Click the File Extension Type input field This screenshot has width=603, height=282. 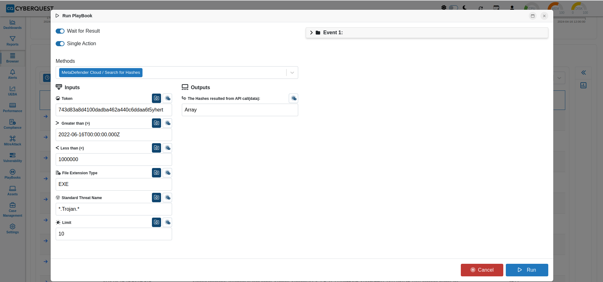point(114,184)
